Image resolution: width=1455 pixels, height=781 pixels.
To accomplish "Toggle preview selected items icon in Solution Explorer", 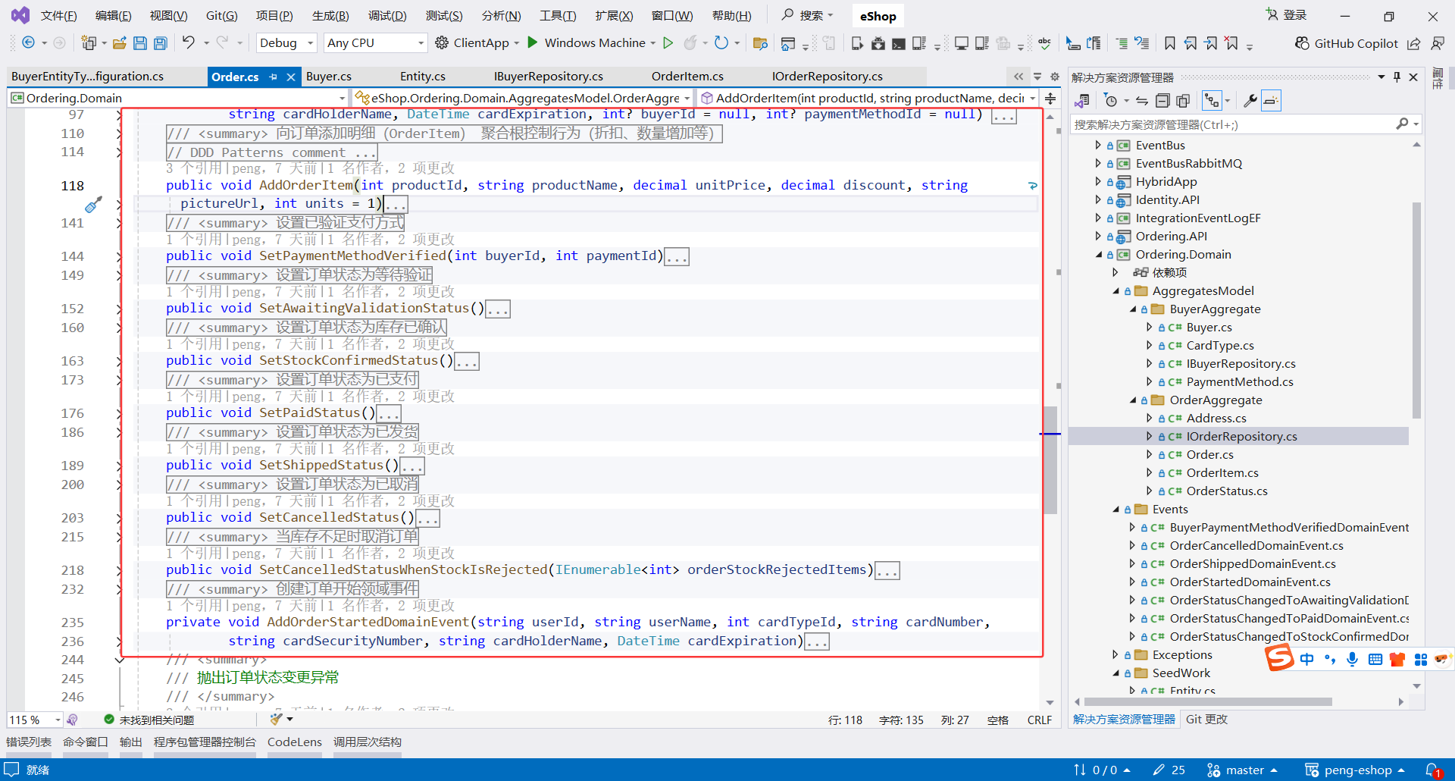I will coord(1271,100).
